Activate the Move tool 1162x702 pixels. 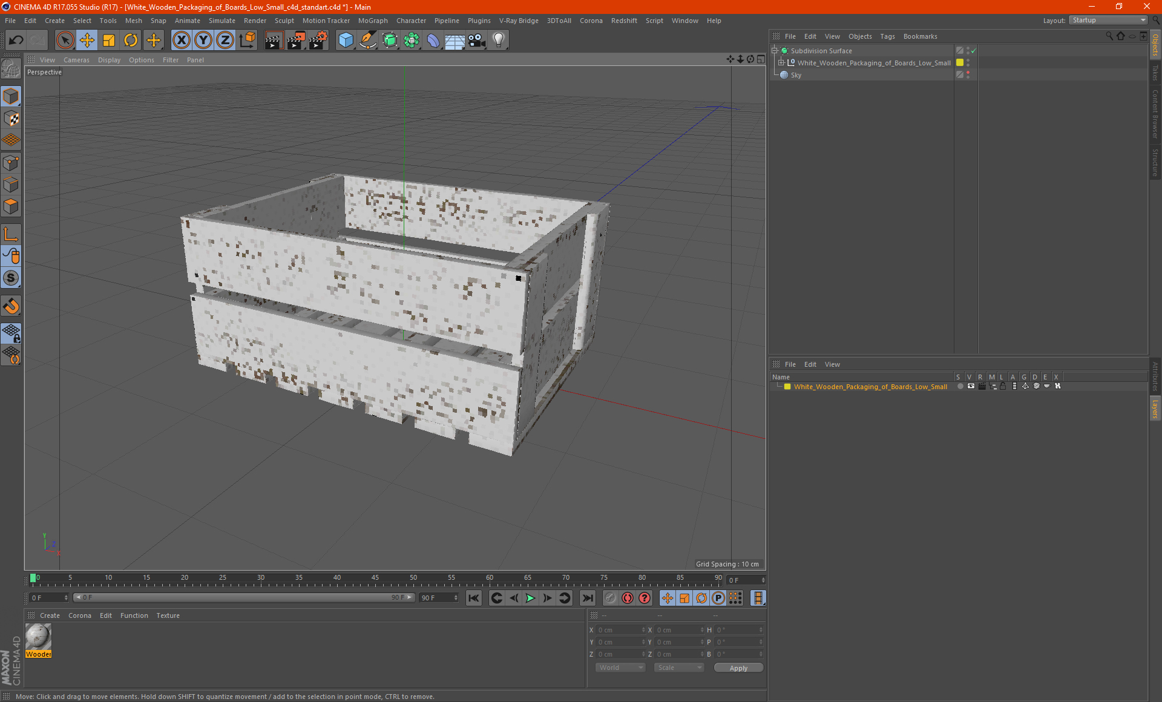[x=87, y=41]
